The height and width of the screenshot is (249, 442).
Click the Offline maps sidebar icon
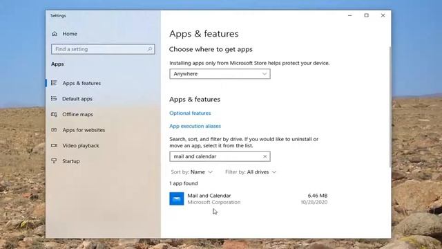tap(54, 114)
